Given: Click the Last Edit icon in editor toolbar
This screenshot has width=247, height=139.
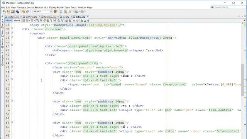Looking at the screenshot, I should tap(24, 20).
